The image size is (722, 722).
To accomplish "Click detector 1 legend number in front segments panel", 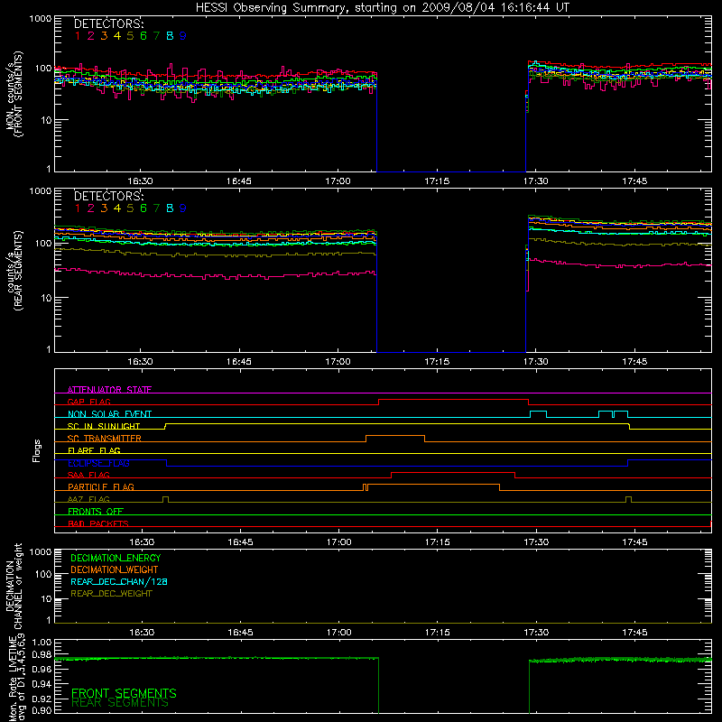I will click(x=78, y=36).
